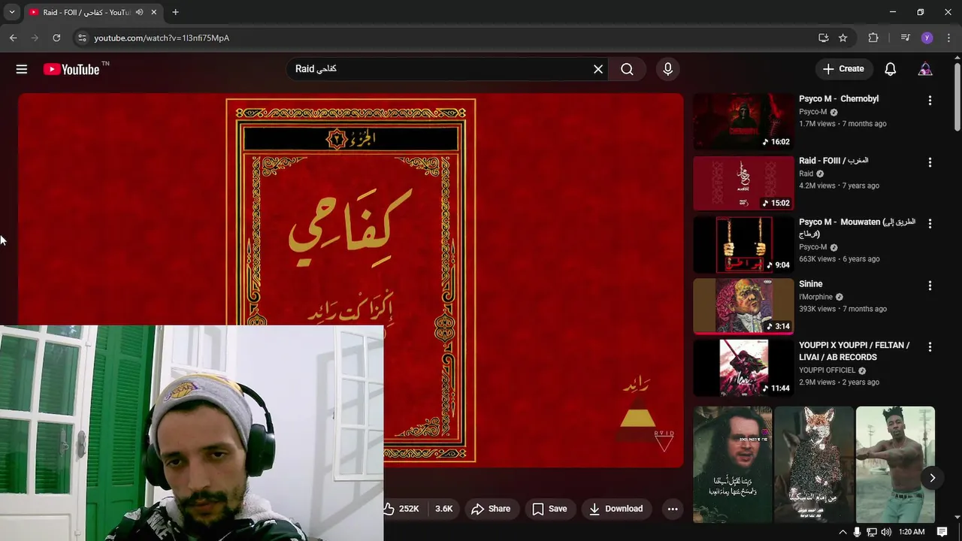Viewport: 962px width, 541px height.
Task: Open the volume speaker tray icon
Action: click(886, 532)
